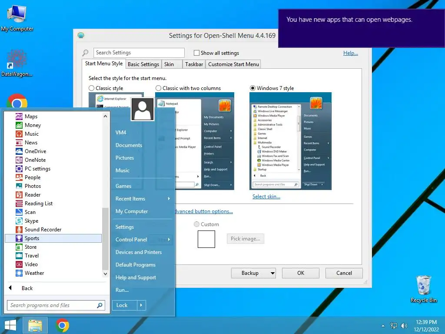Select the Start Menu Style tab

pyautogui.click(x=104, y=63)
